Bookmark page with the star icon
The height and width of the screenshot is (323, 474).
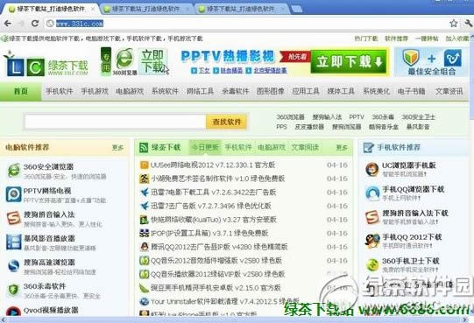click(454, 24)
